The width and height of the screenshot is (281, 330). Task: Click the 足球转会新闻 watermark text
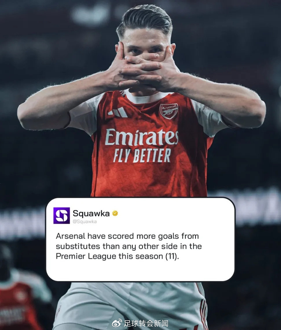point(146,324)
